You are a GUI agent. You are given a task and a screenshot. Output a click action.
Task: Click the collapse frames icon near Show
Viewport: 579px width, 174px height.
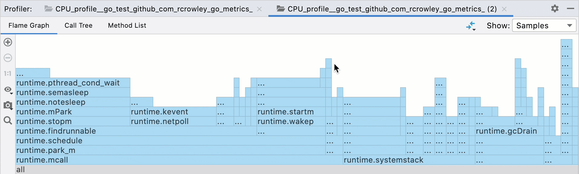click(471, 26)
